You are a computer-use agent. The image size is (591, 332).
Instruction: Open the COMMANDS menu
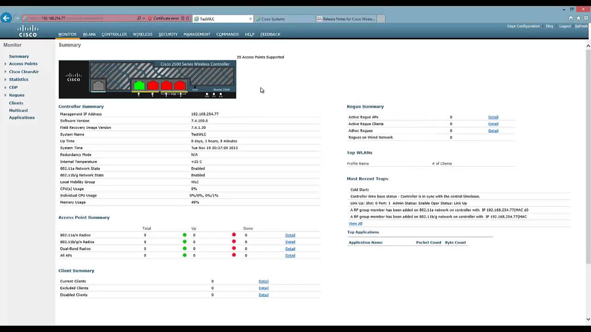pyautogui.click(x=228, y=34)
